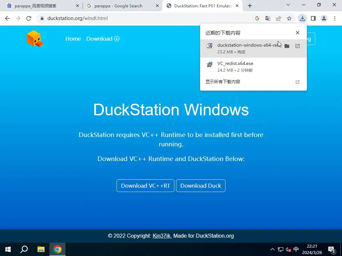Click the DuckStation duck logo
Screen dimensions: 342x256
pos(35,39)
